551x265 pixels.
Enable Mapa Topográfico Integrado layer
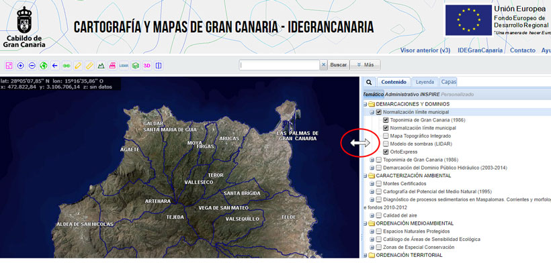coord(386,136)
